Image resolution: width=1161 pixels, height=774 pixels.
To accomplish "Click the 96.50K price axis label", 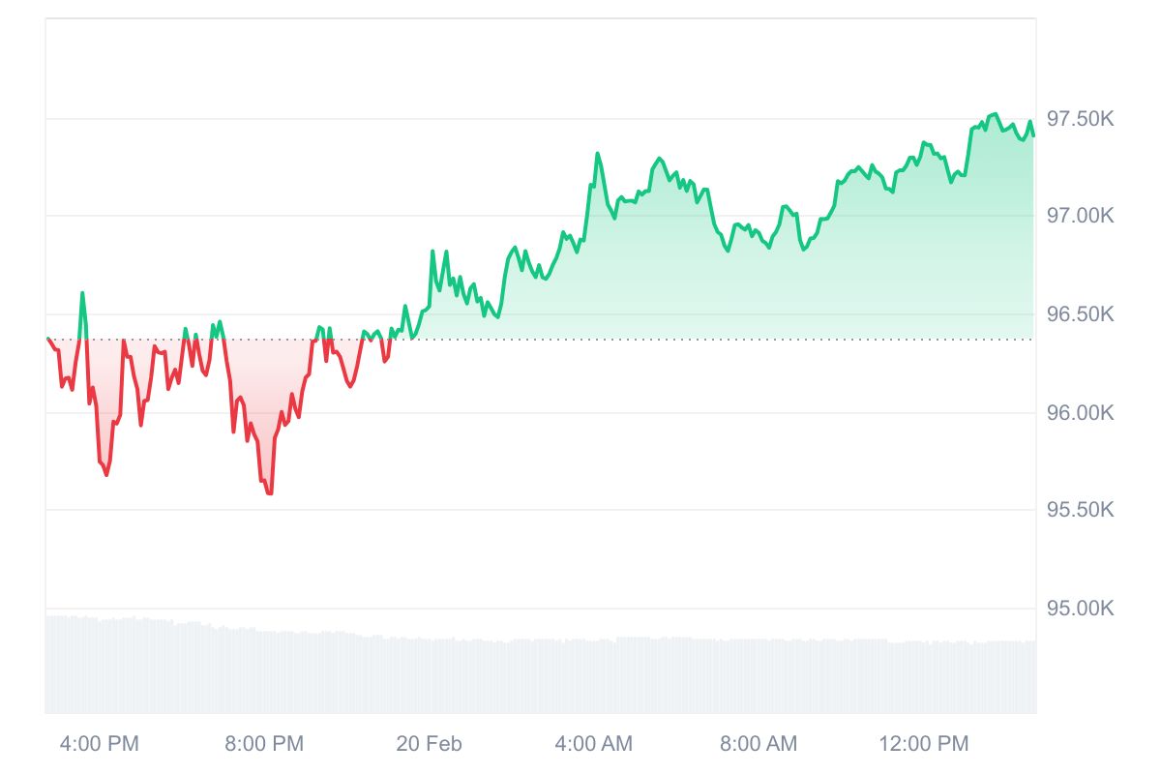I will [x=1082, y=314].
